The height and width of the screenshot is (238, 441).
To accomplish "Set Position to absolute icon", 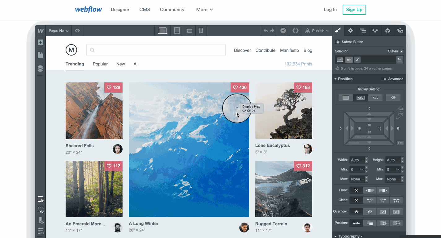I will 383,223.
